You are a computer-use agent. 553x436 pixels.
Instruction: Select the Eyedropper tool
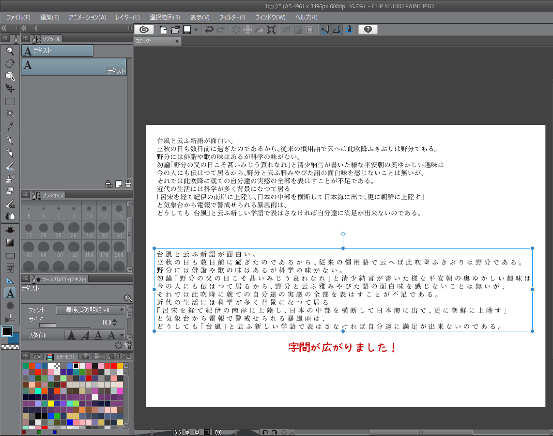pyautogui.click(x=10, y=126)
